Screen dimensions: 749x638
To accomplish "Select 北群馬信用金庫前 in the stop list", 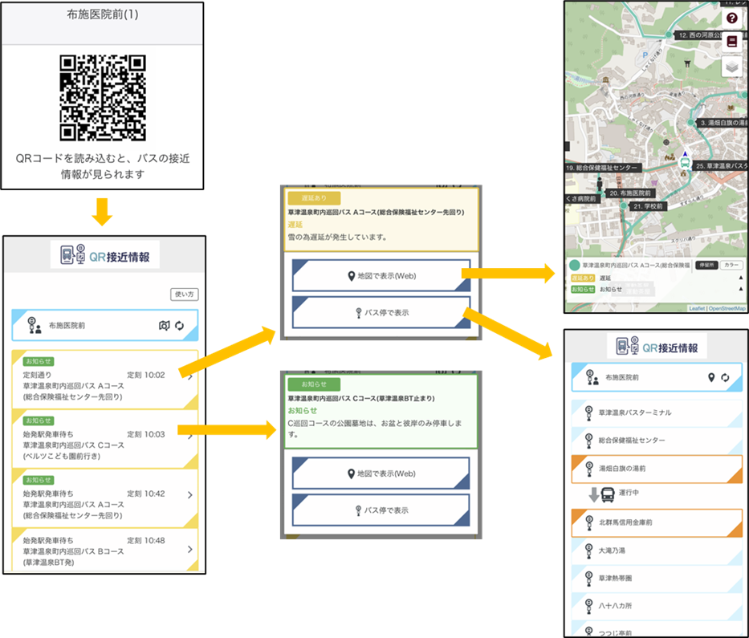I will [657, 522].
